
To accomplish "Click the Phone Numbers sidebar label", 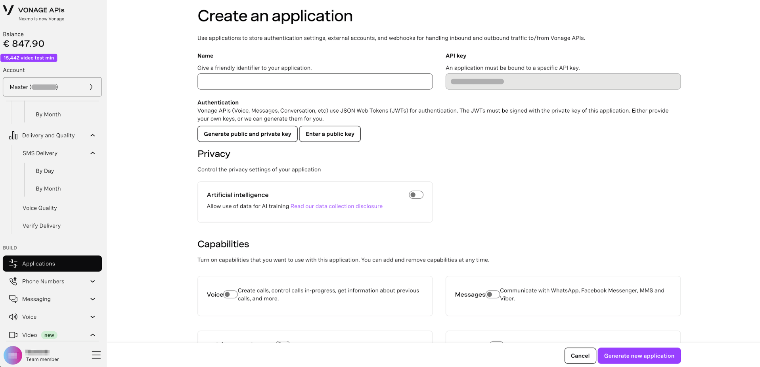I will (x=43, y=281).
